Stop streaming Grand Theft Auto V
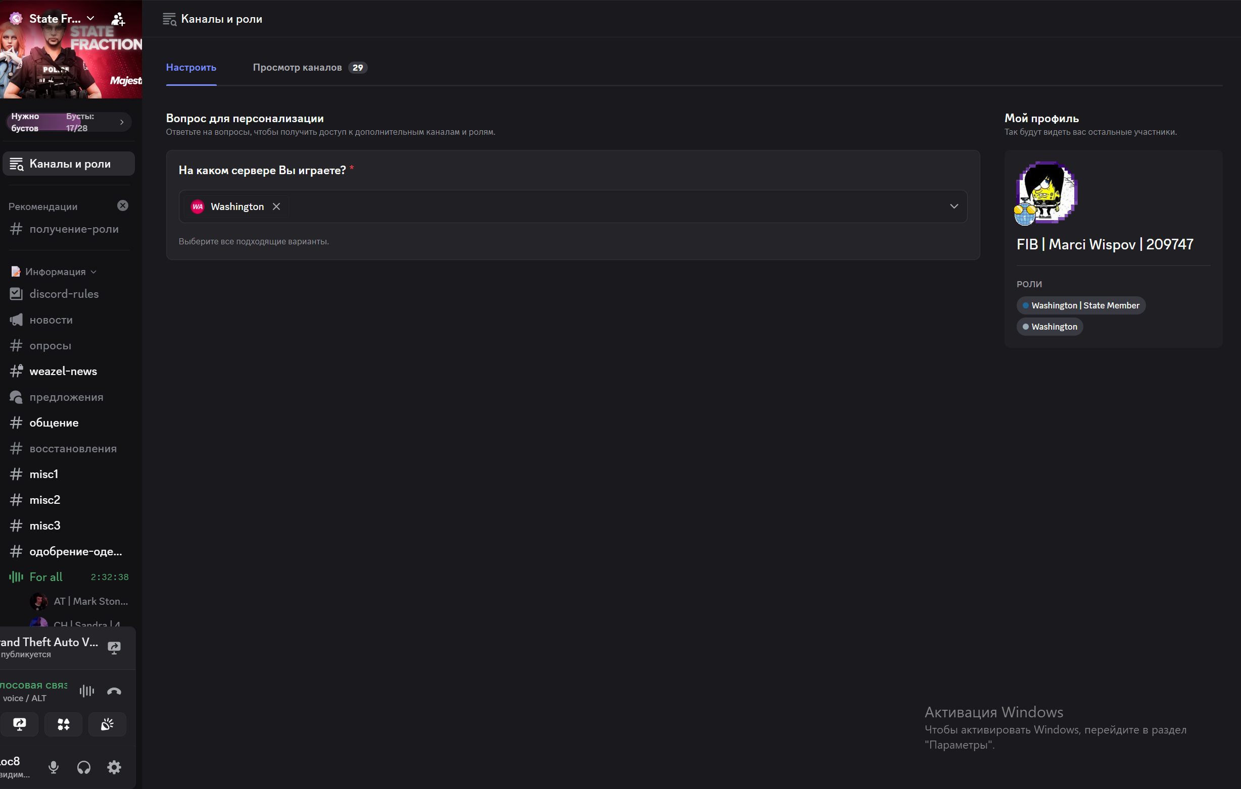The width and height of the screenshot is (1241, 789). [114, 647]
